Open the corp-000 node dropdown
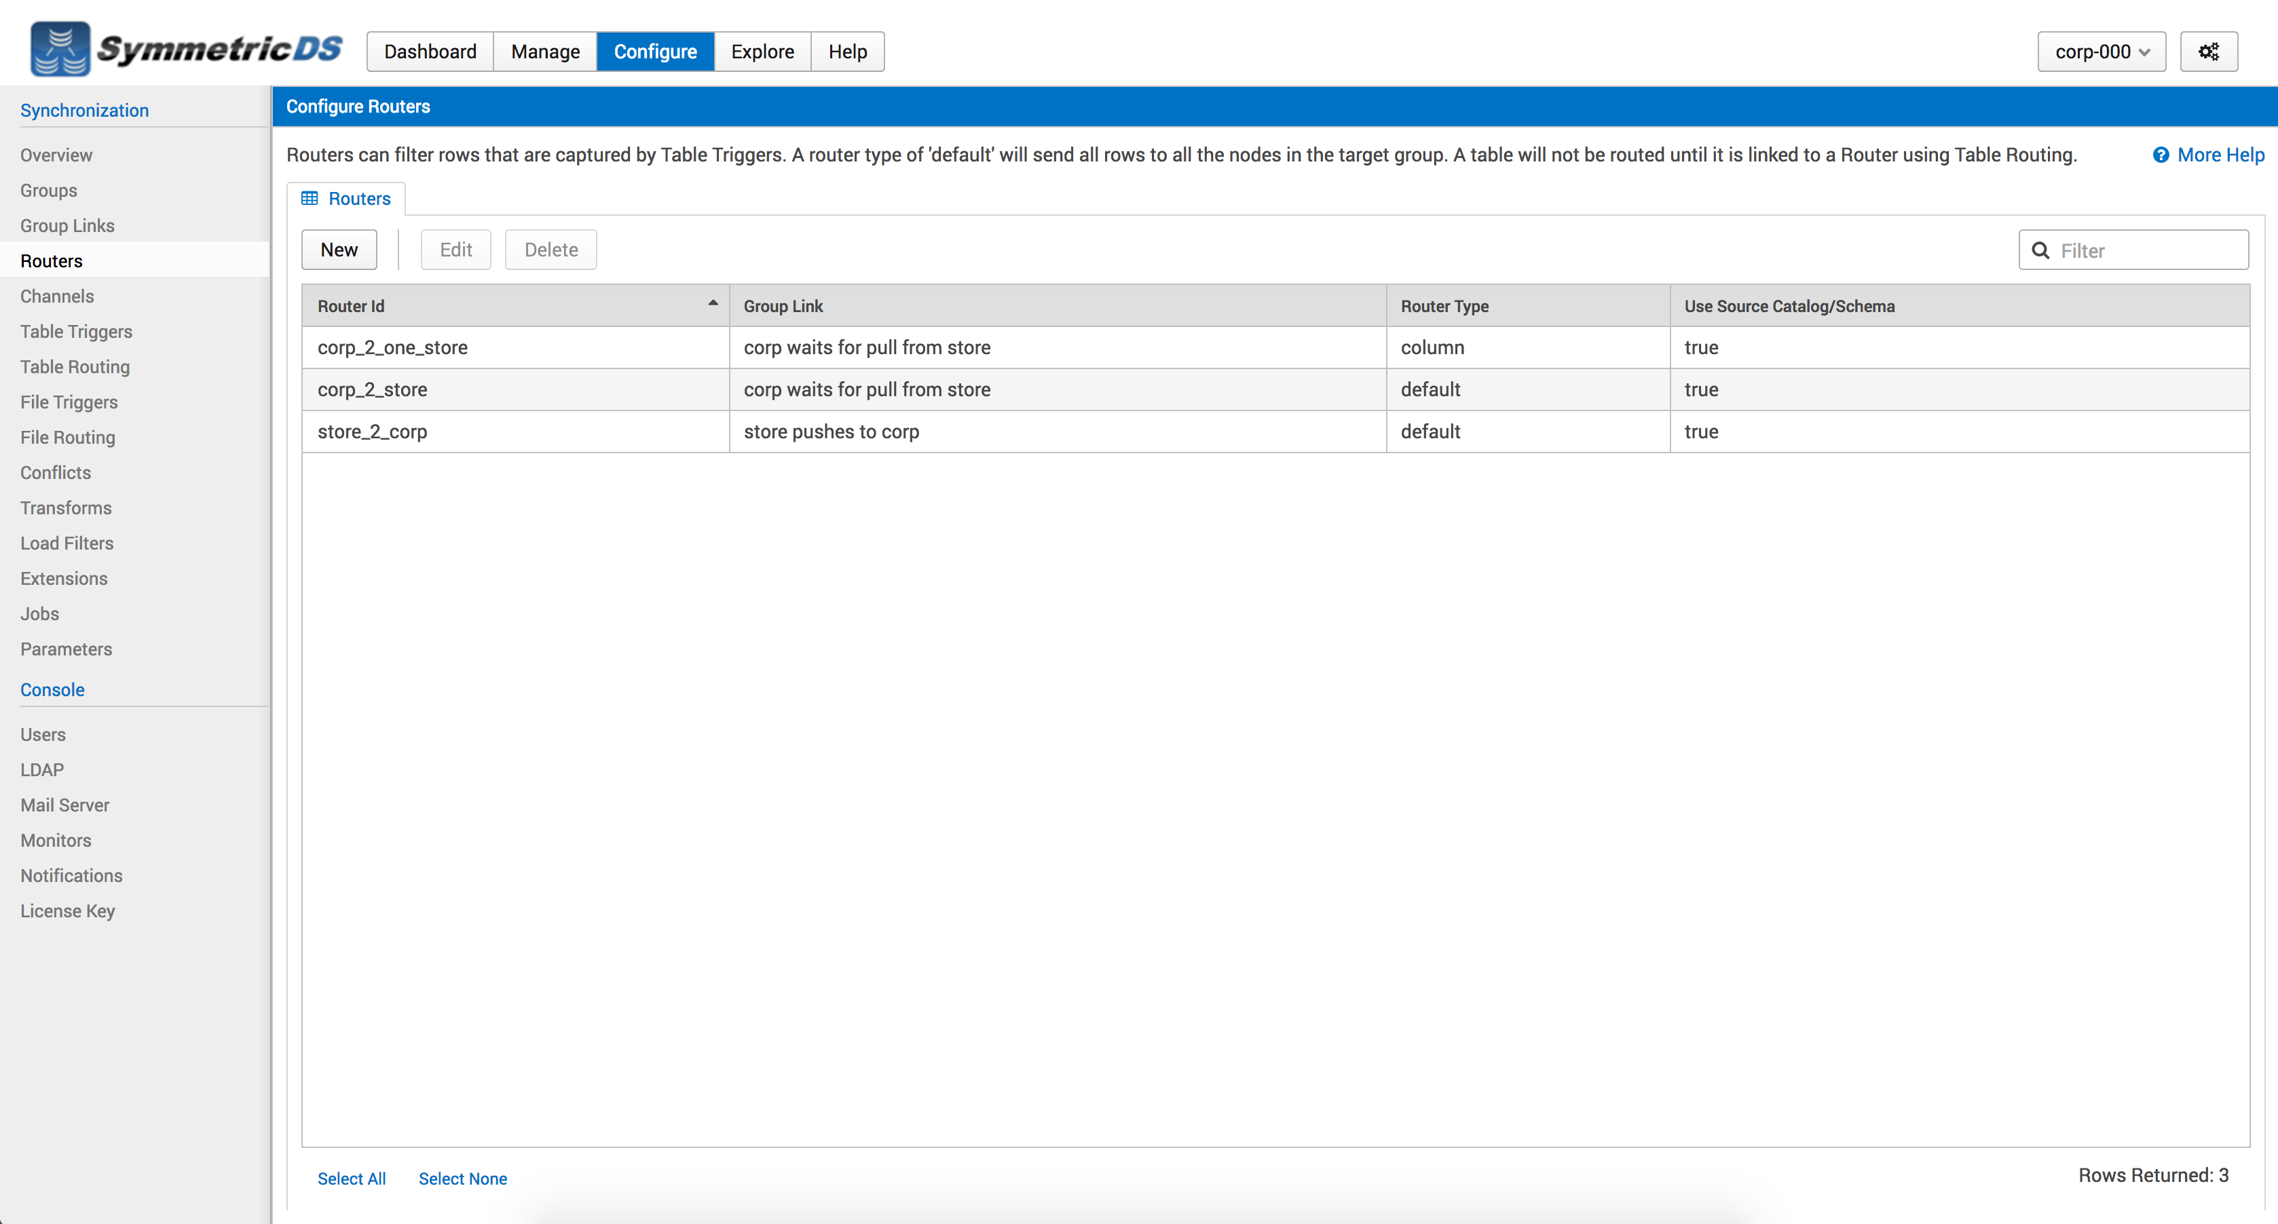The height and width of the screenshot is (1224, 2278). pyautogui.click(x=2101, y=52)
